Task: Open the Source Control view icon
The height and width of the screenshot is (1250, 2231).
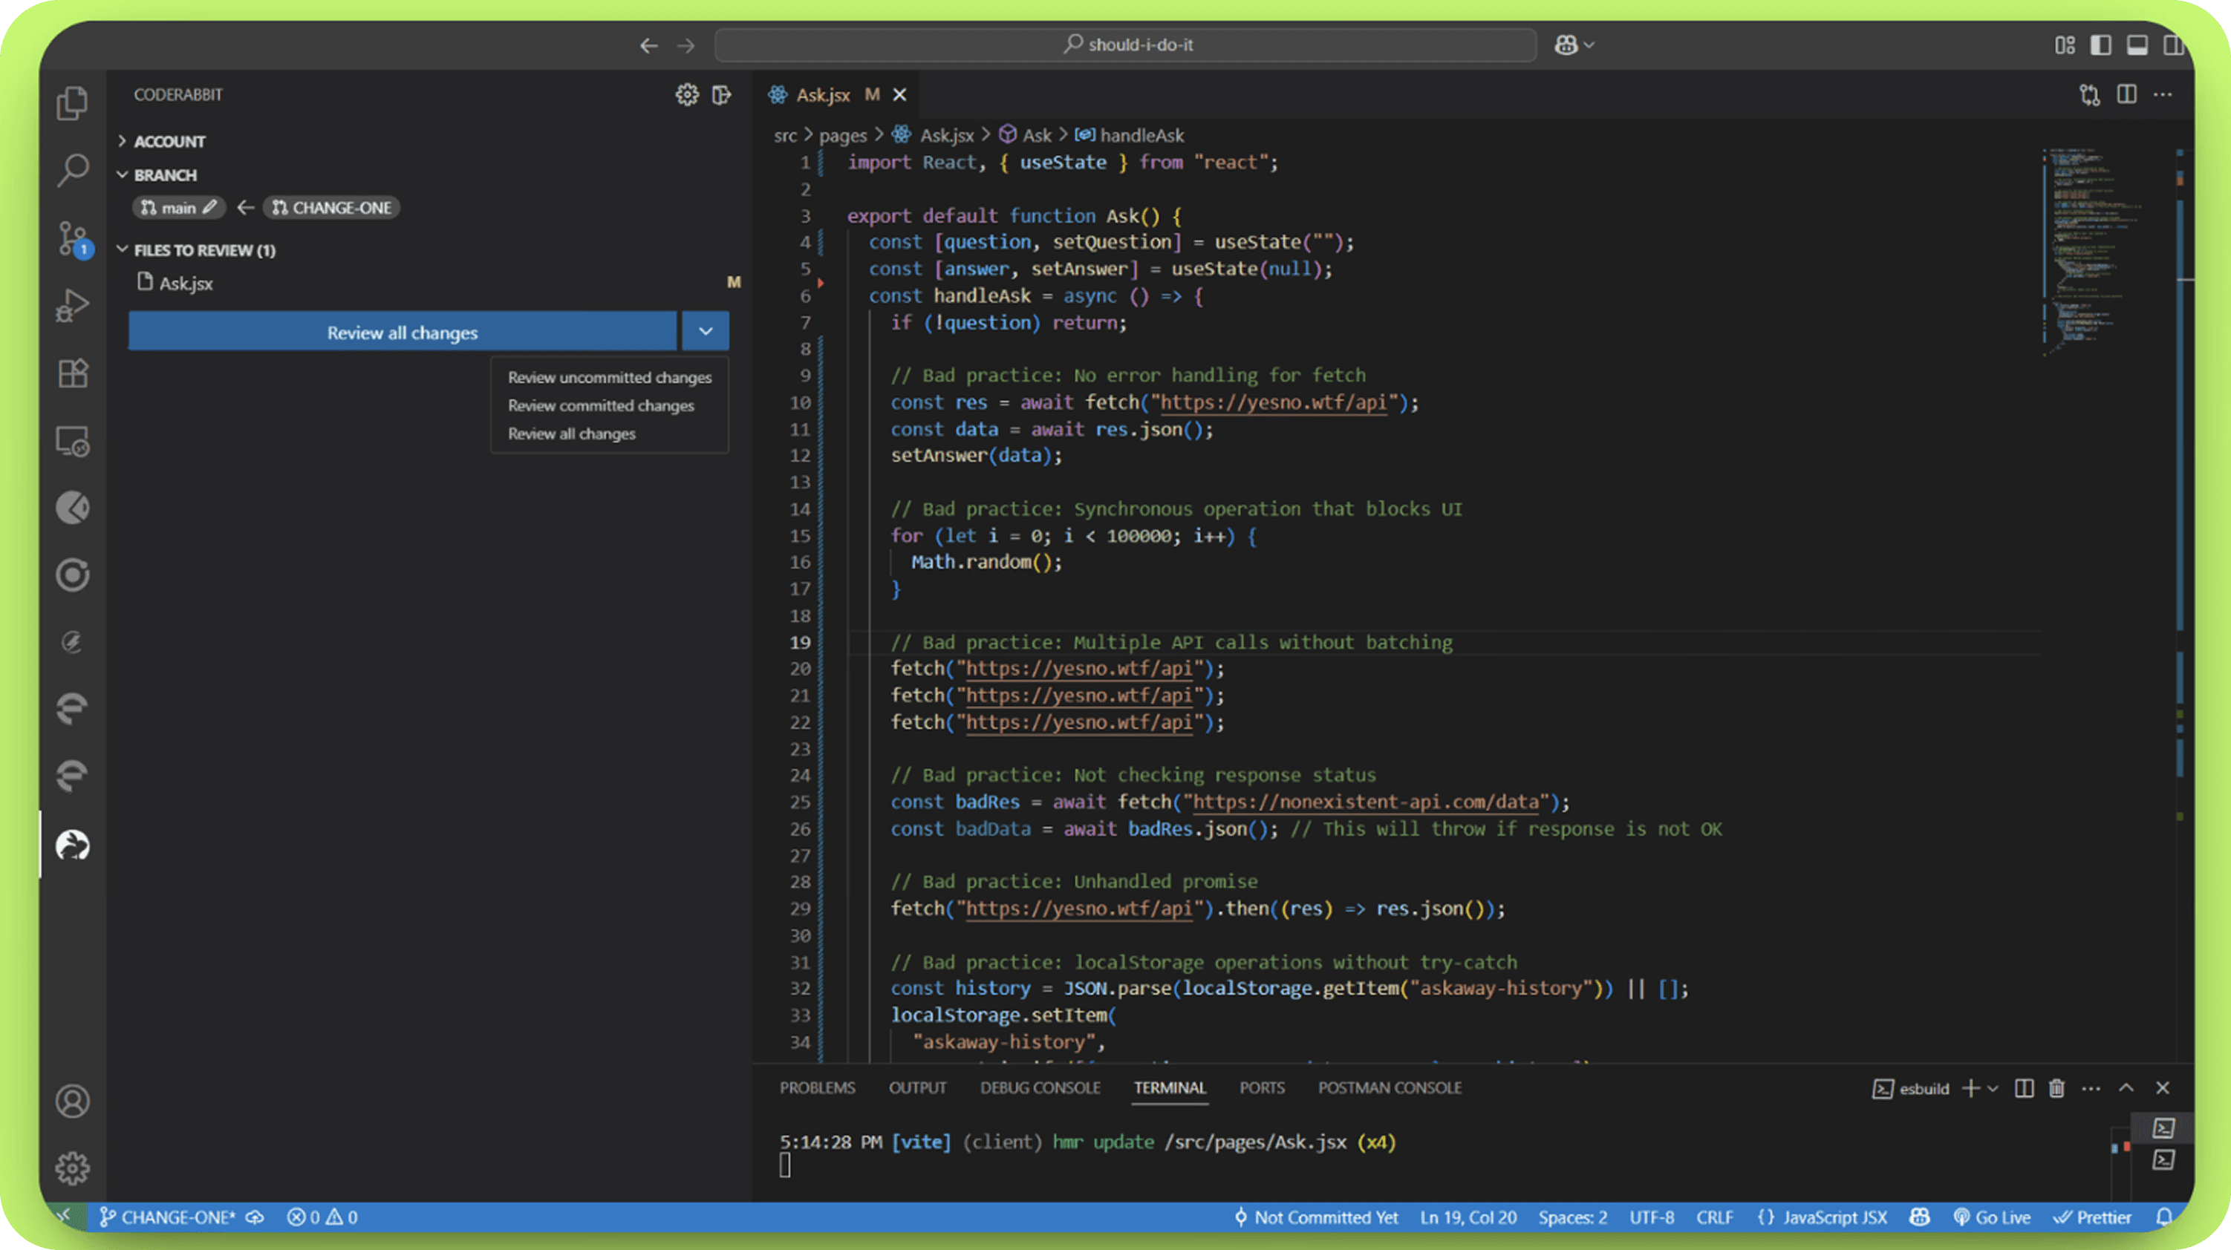Action: (73, 238)
